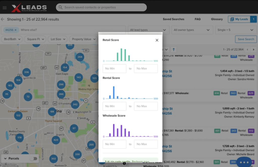
Task: Expand the Bed/Bath filter
Action: click(12, 39)
